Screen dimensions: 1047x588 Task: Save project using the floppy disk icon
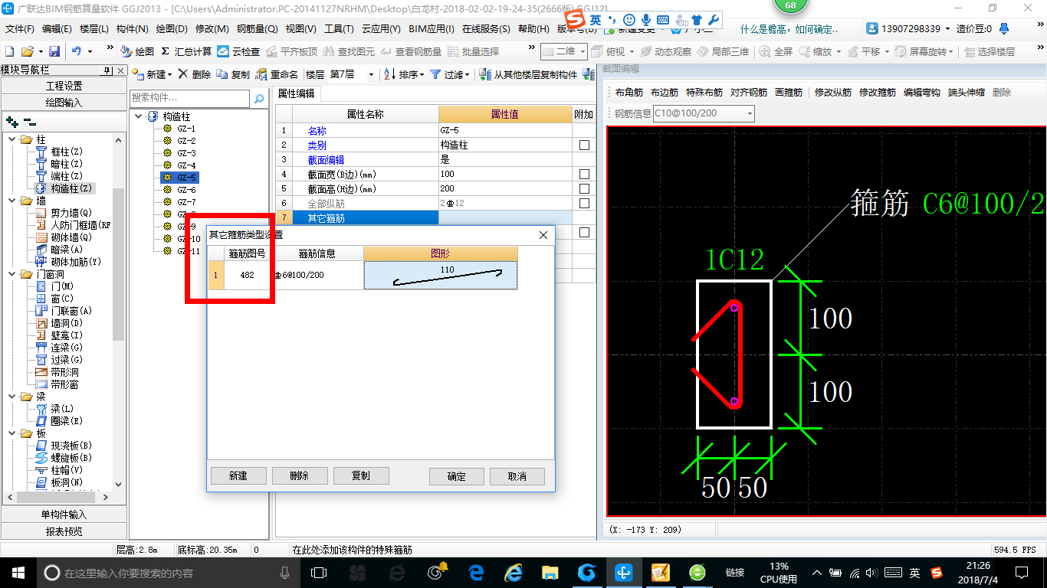point(54,51)
